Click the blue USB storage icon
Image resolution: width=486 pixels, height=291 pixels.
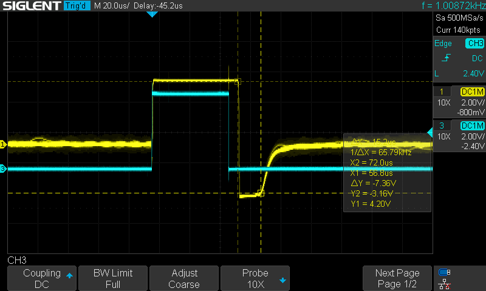(445, 272)
